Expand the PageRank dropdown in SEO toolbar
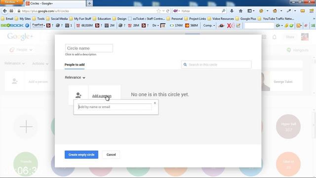 39,25
